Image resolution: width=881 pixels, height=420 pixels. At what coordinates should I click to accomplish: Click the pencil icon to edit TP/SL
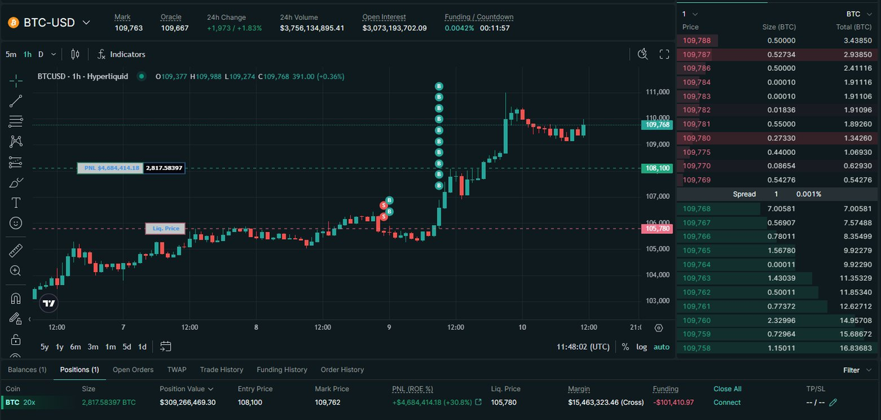pos(834,403)
